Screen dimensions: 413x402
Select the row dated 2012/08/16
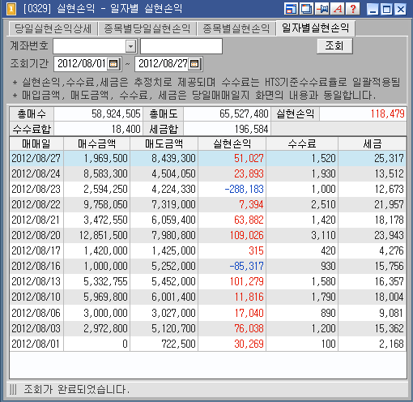208,266
